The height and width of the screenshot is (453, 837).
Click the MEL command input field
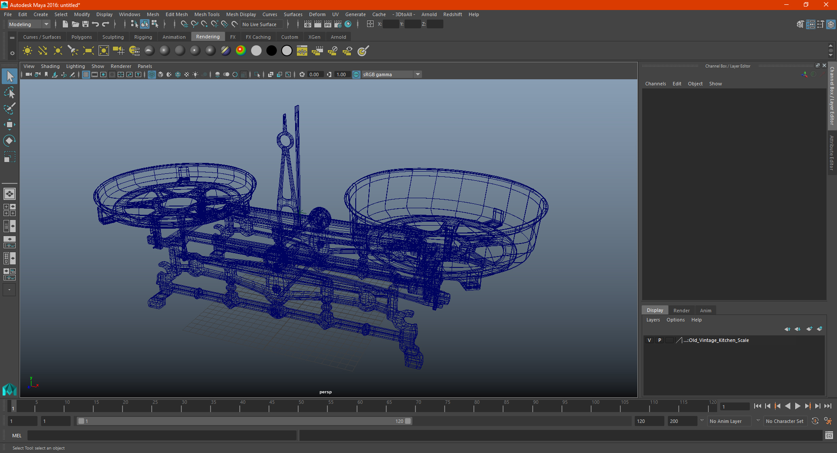coord(162,435)
